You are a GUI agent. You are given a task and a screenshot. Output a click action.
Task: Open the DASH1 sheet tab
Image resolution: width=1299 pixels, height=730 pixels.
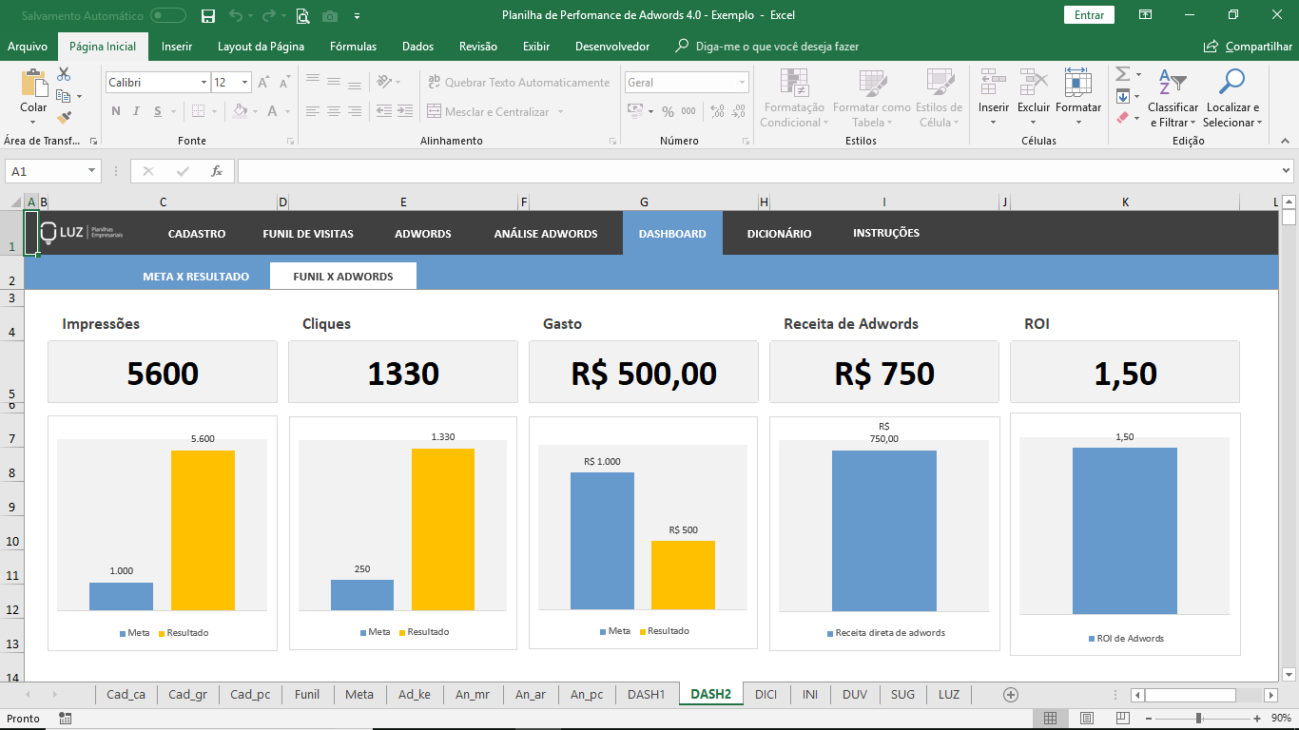pyautogui.click(x=647, y=695)
